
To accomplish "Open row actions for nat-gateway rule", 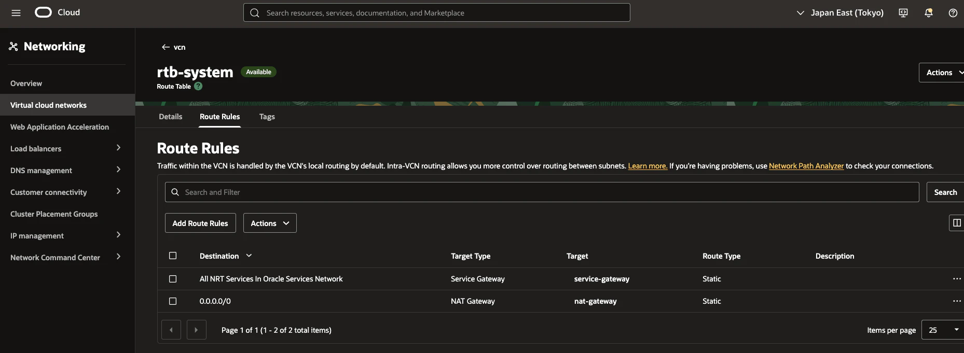I will (x=957, y=301).
